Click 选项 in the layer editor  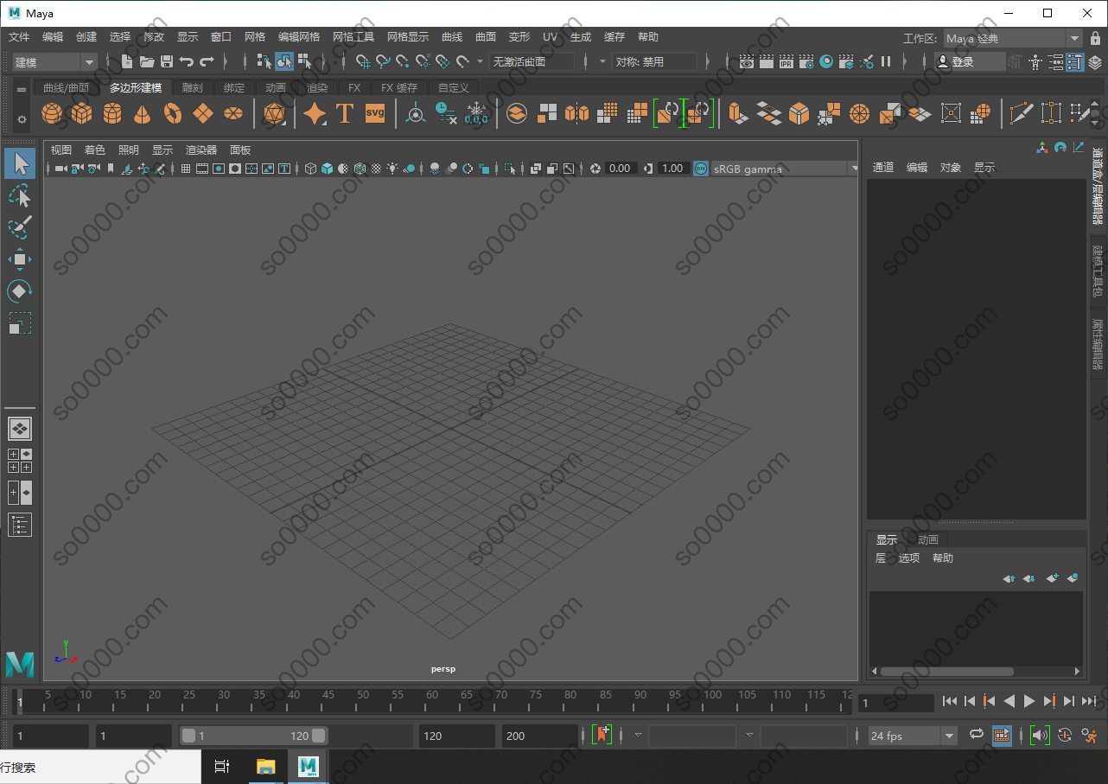(x=909, y=558)
